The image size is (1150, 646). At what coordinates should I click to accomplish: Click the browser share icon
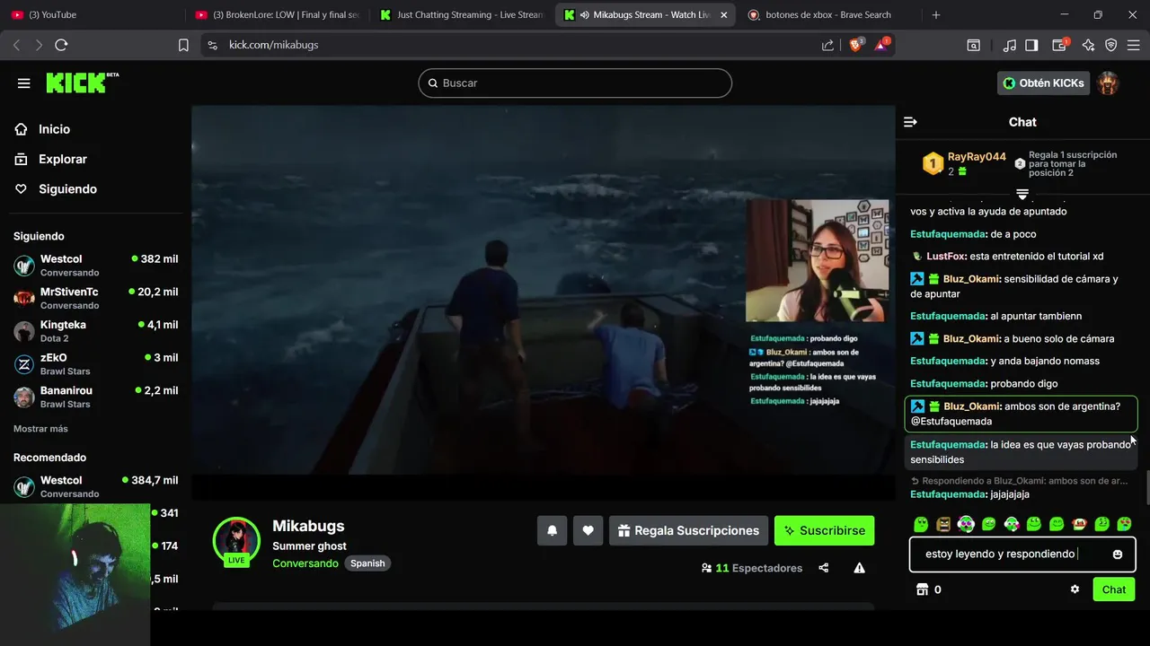click(x=827, y=45)
